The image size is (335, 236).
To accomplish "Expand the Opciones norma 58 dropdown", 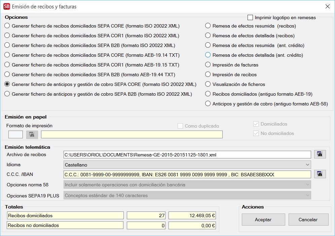I will [187, 185].
